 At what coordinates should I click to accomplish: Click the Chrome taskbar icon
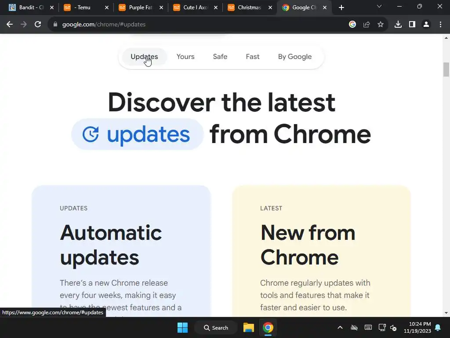[268, 327]
